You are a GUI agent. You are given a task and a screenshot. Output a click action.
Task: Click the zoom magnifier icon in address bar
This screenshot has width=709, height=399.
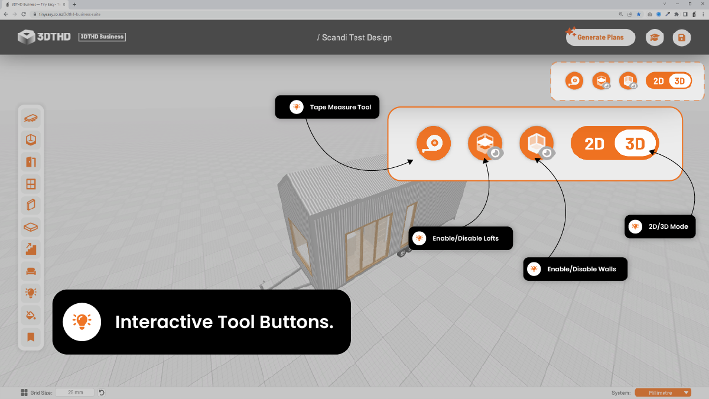[621, 14]
